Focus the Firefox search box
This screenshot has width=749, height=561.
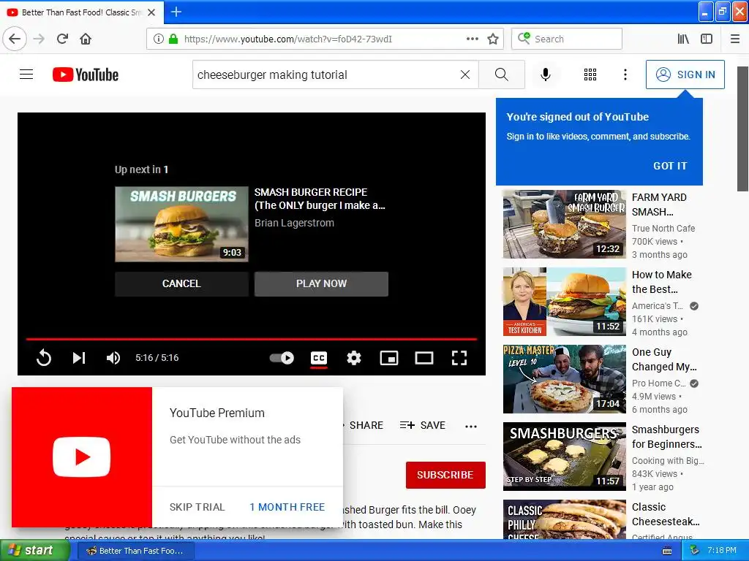click(567, 39)
